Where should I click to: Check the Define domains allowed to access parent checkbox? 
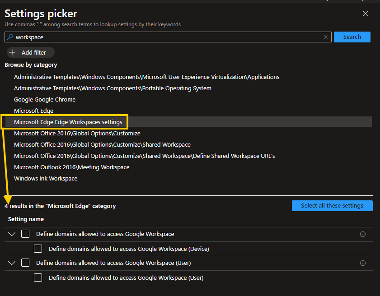click(x=25, y=234)
